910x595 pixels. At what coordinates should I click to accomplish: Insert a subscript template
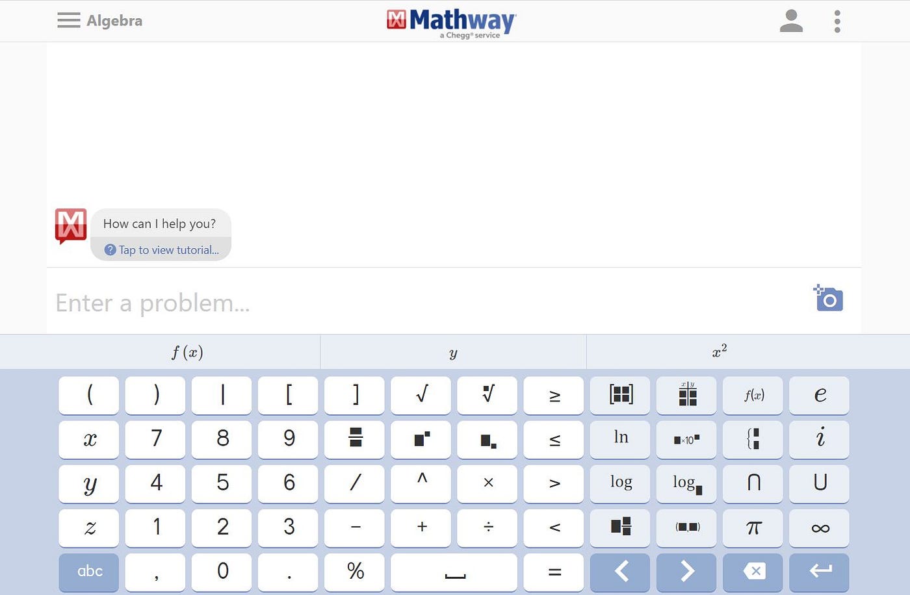[487, 439]
